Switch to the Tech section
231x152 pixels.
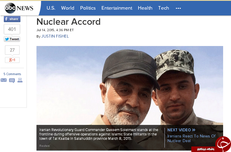[164, 8]
